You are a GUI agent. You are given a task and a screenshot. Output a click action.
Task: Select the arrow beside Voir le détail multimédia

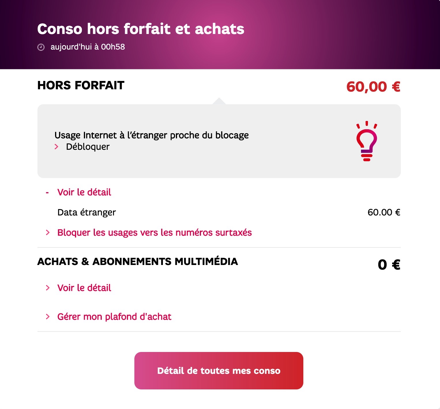pyautogui.click(x=48, y=287)
